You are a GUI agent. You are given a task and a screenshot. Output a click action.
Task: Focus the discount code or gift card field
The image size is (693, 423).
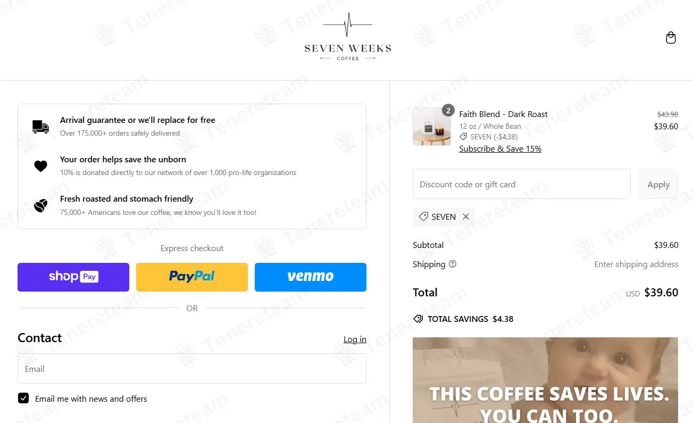[x=522, y=184]
